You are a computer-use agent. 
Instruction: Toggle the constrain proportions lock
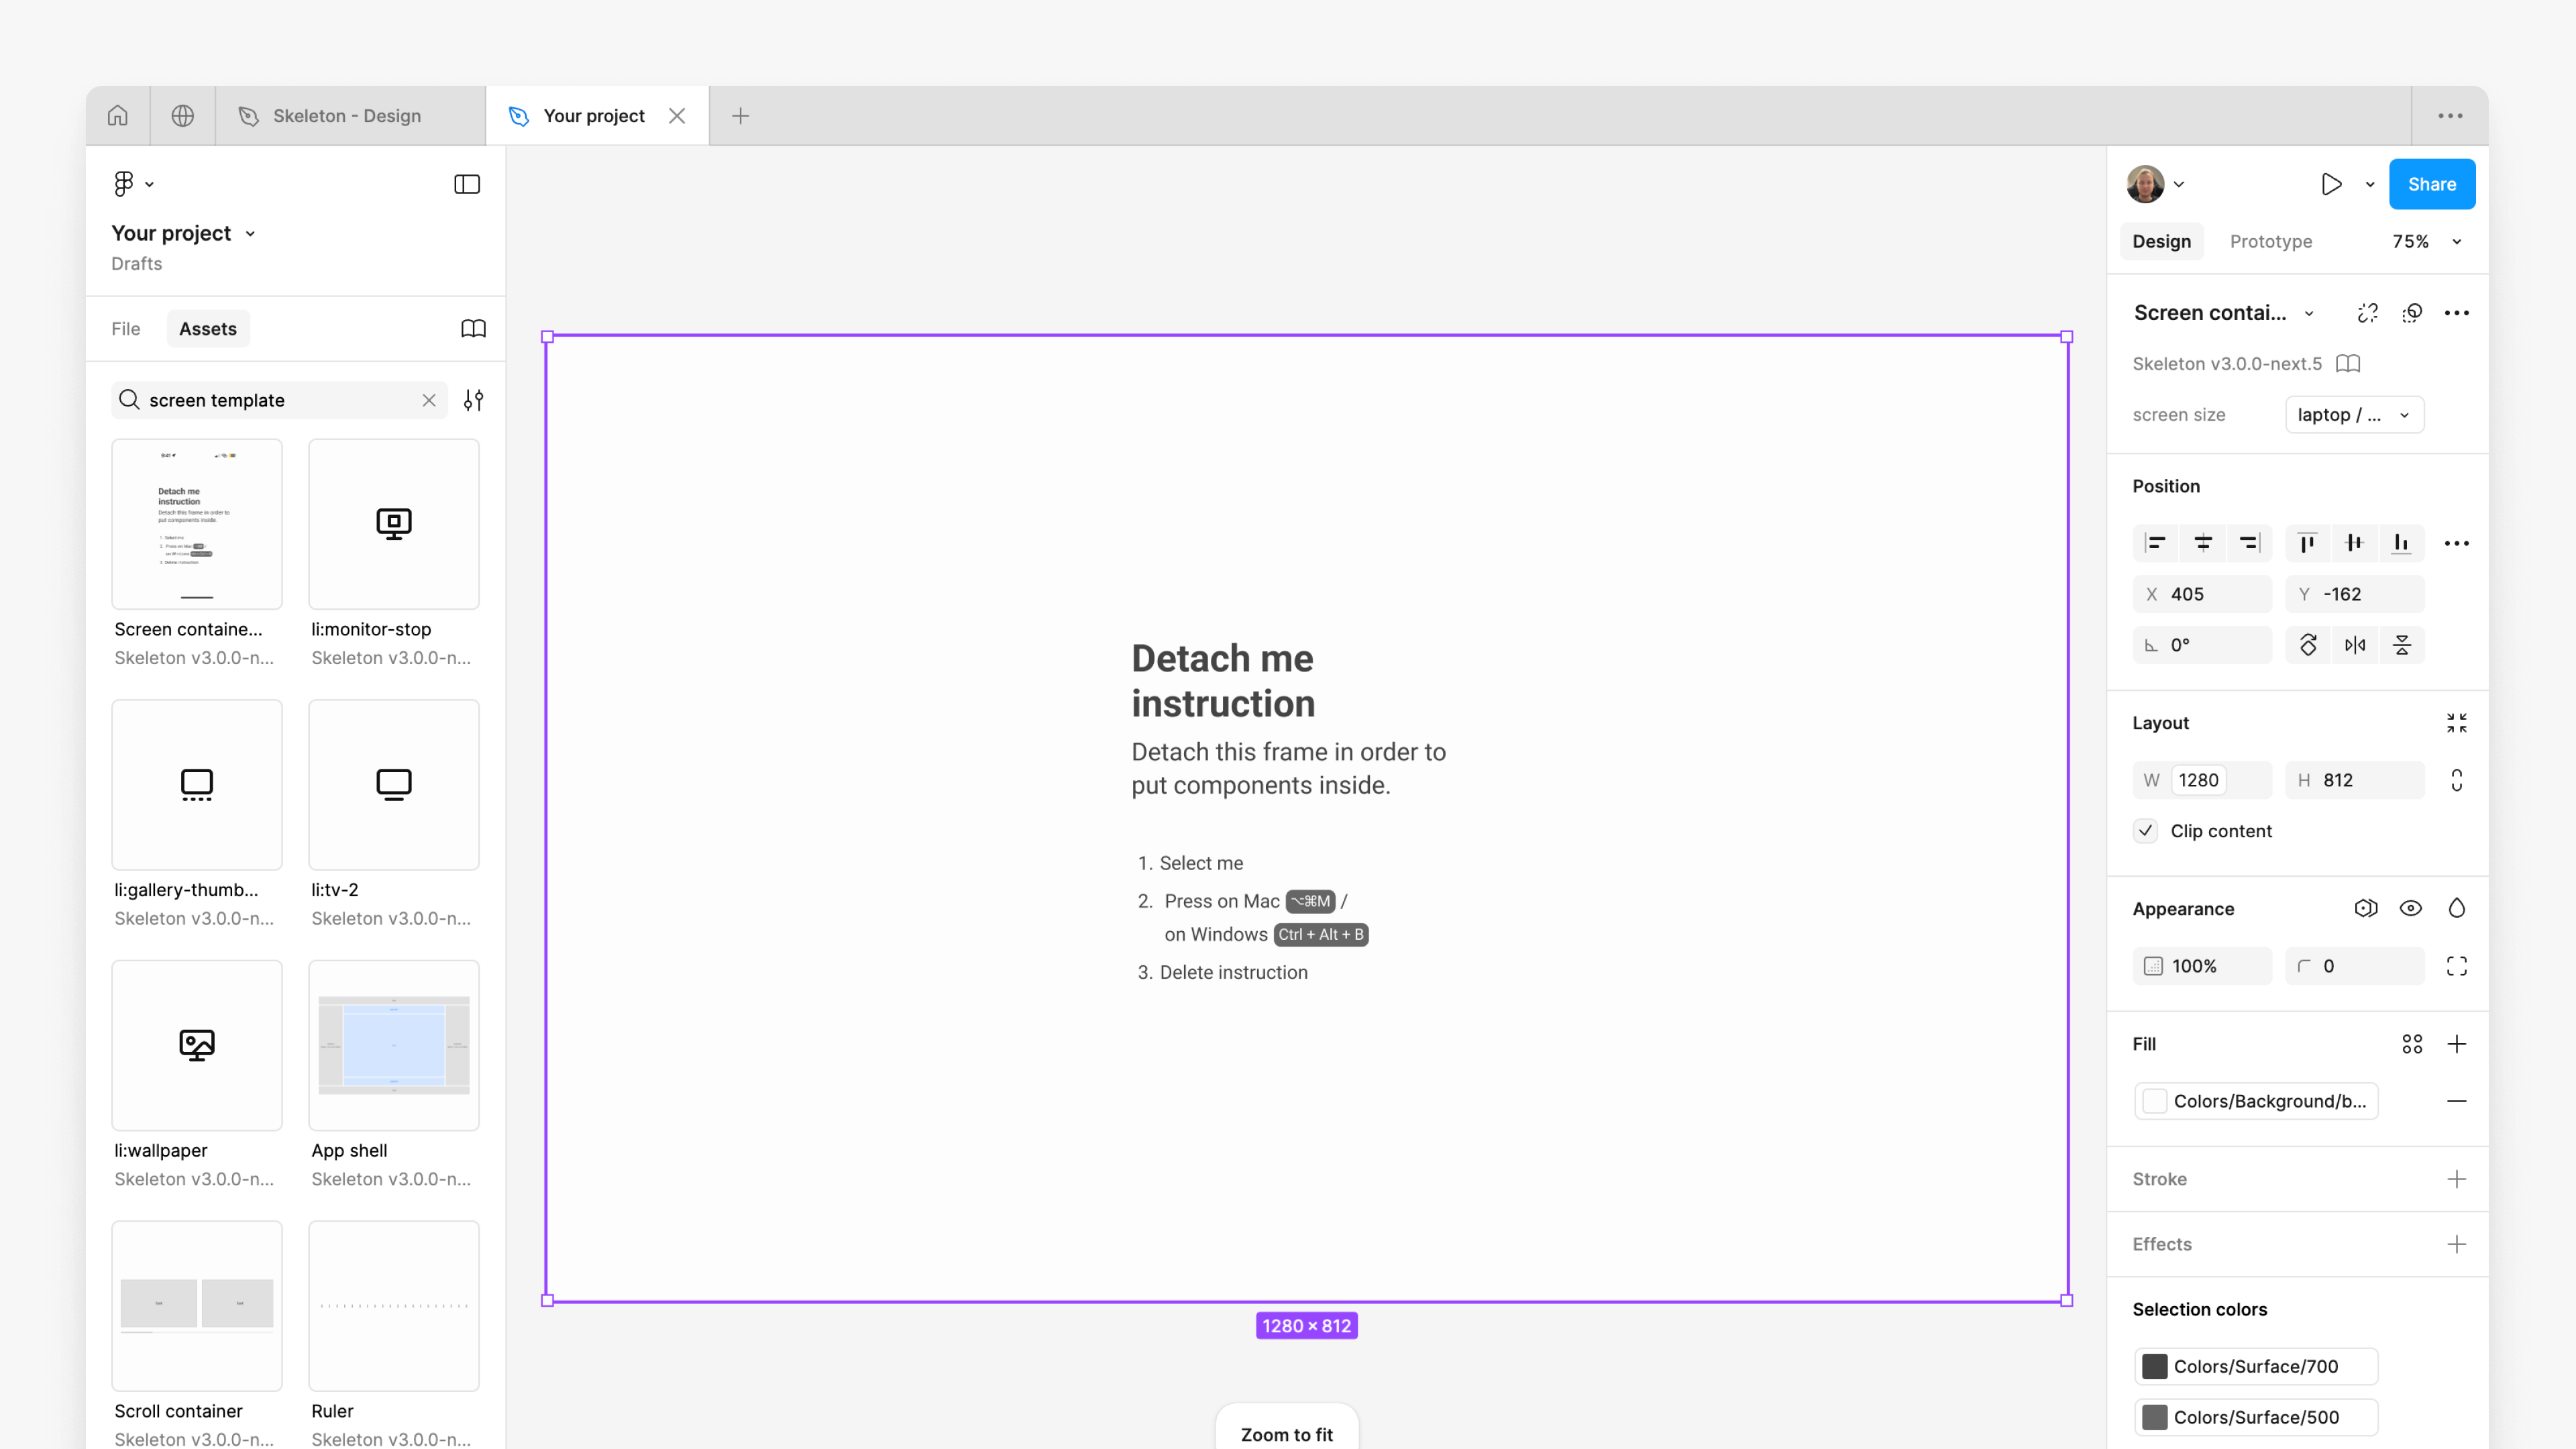(x=2457, y=780)
